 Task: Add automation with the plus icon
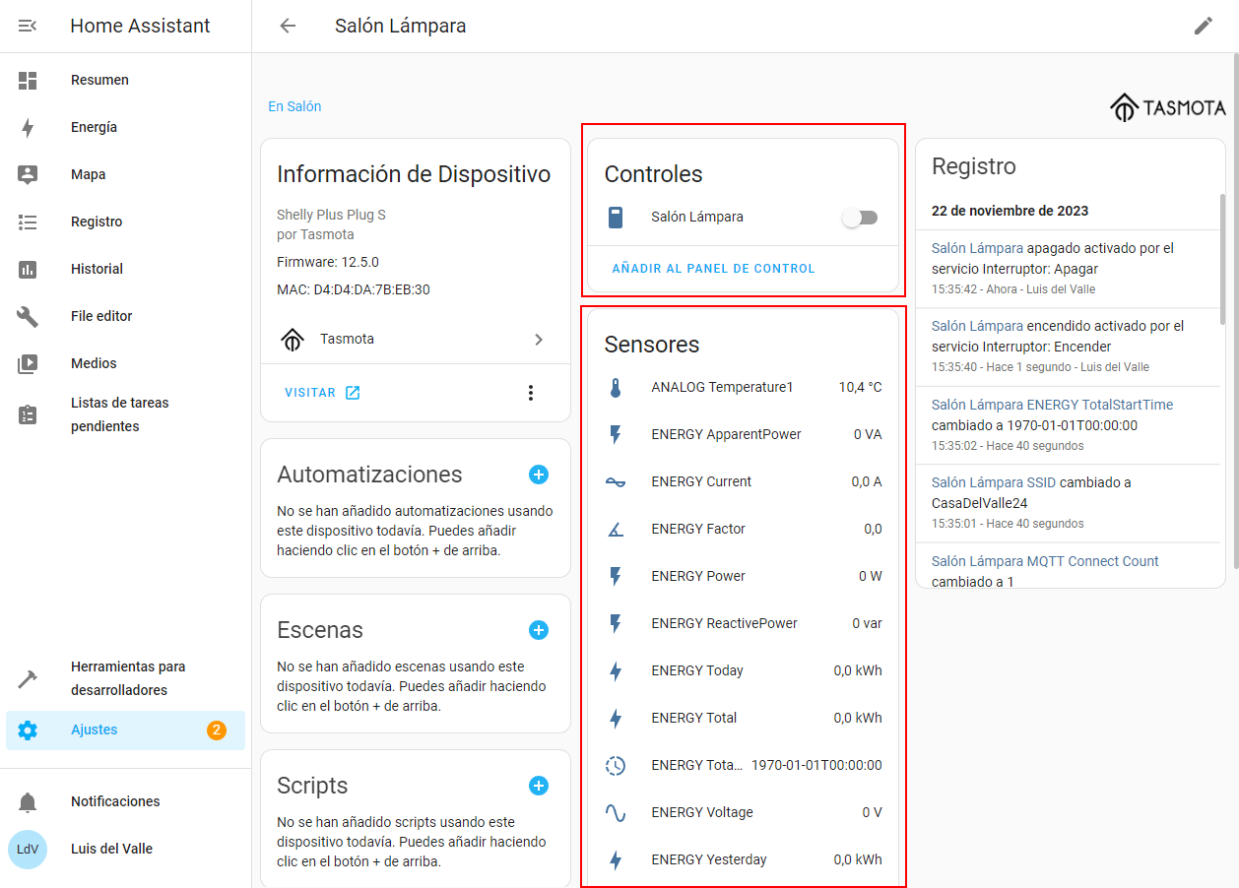[x=539, y=475]
